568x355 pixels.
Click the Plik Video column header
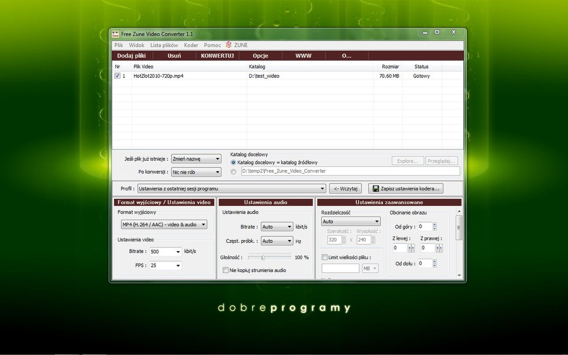coord(189,67)
